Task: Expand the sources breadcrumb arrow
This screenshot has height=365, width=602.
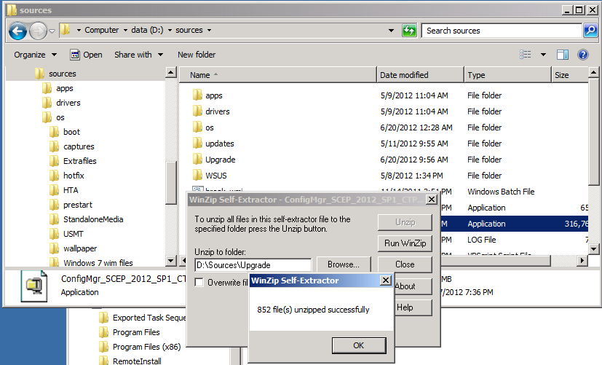Action: [209, 30]
